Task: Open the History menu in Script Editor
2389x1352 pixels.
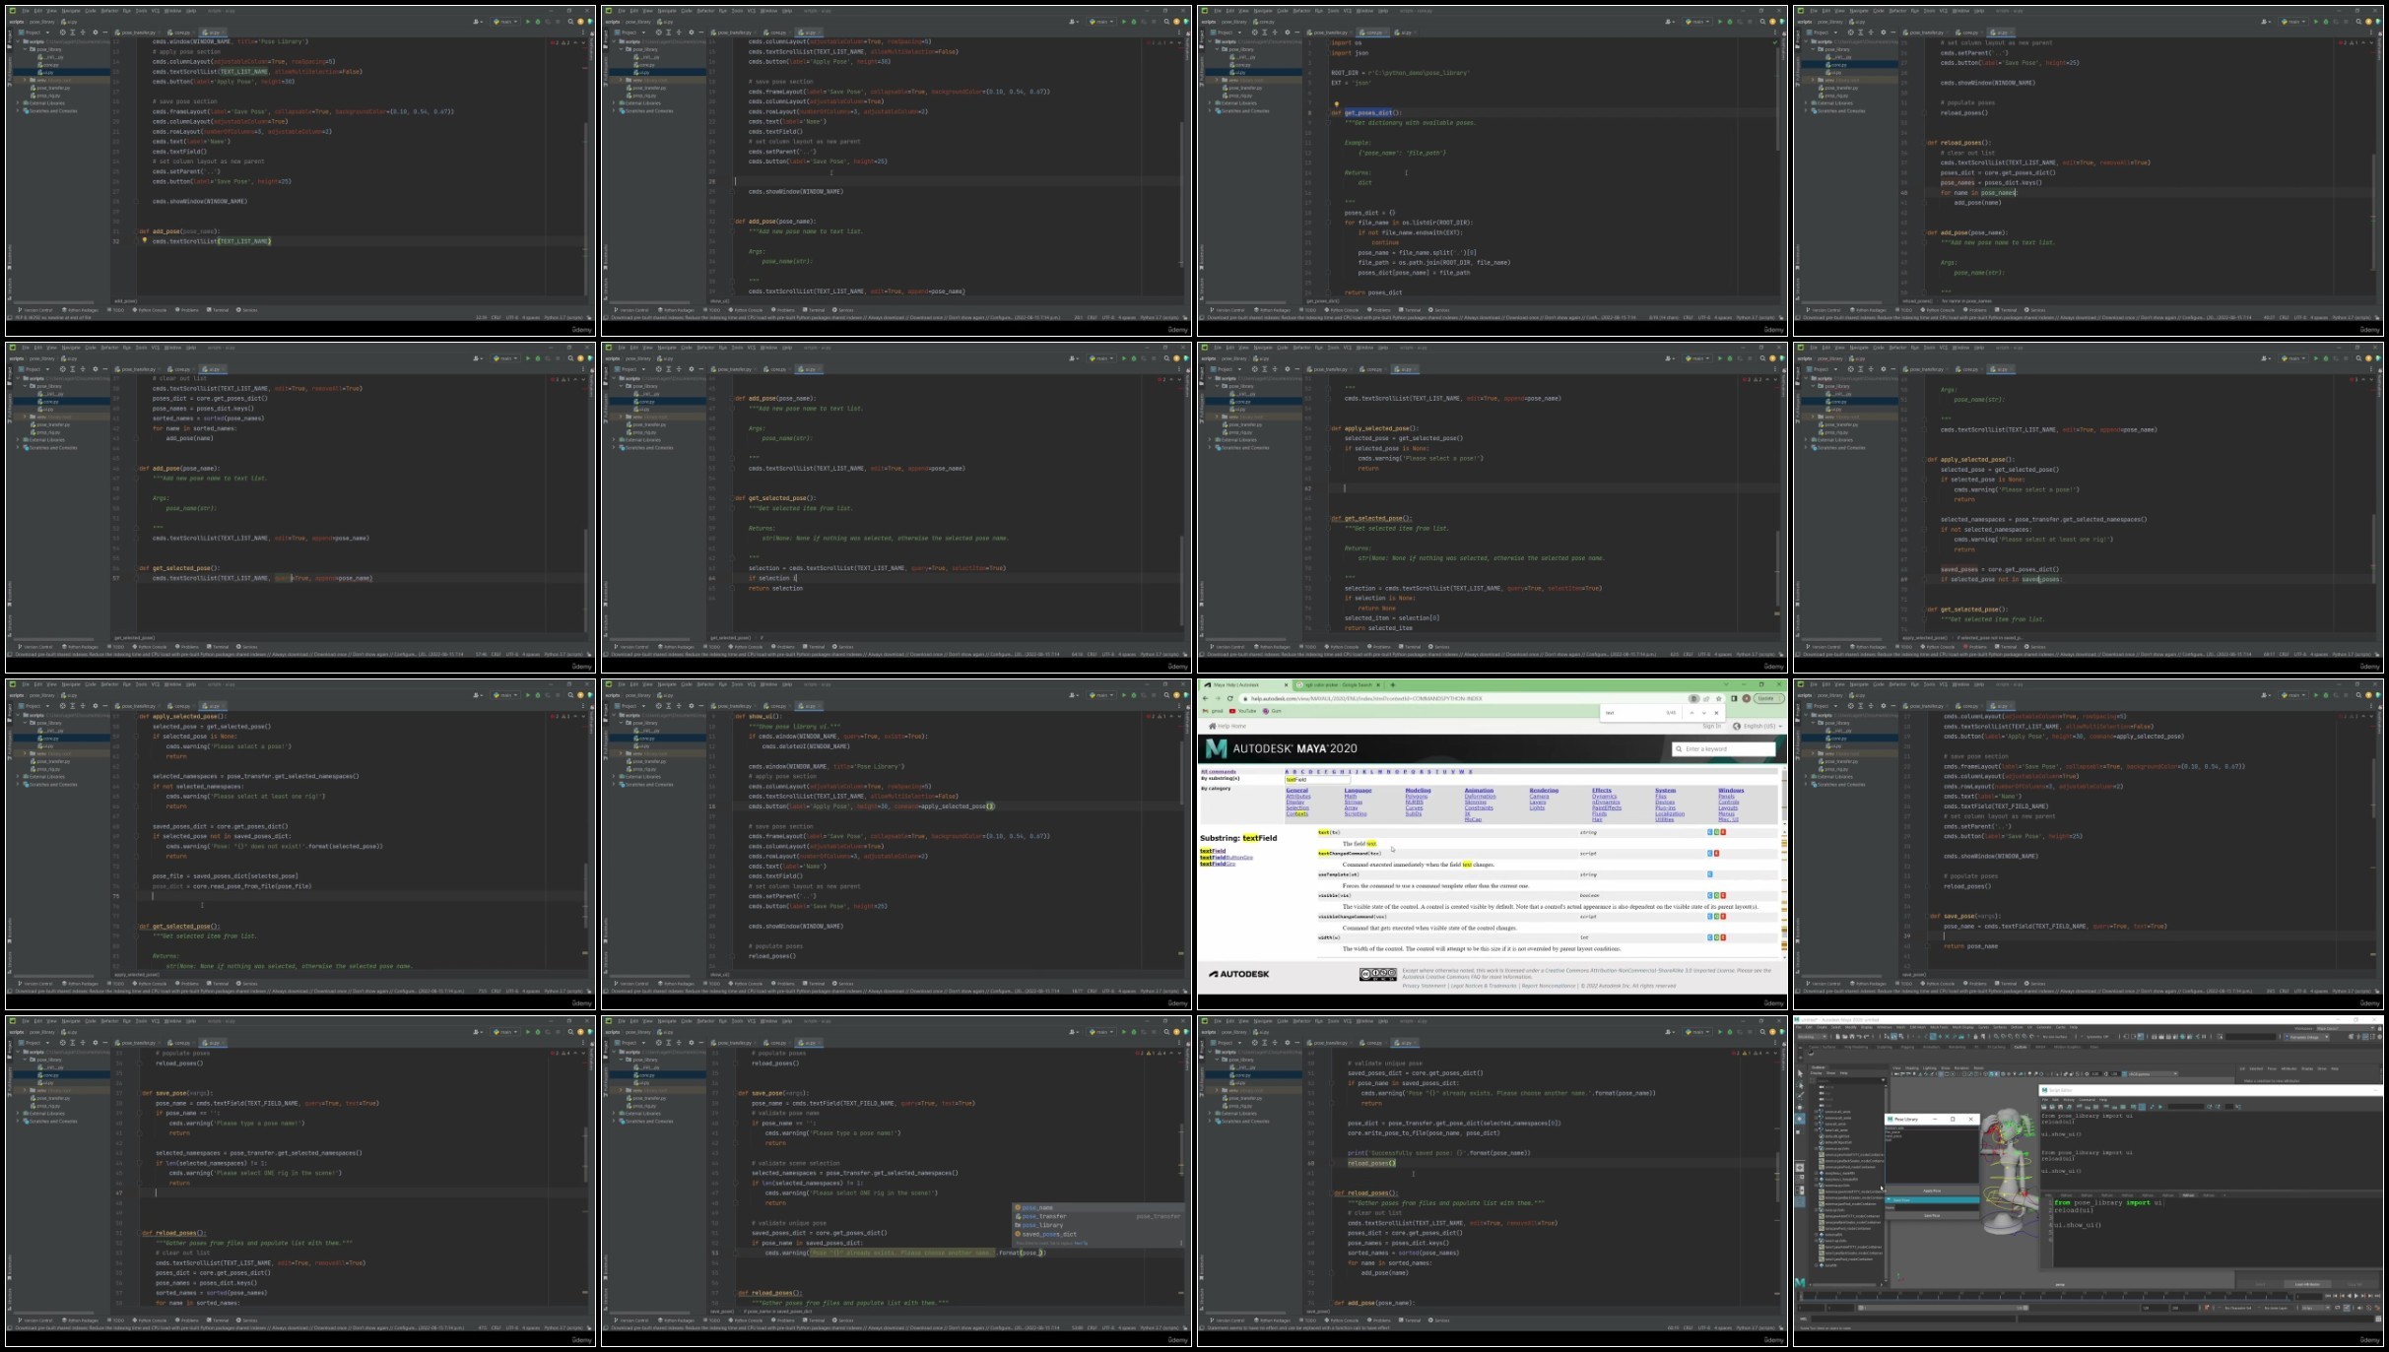Action: pos(2070,1100)
